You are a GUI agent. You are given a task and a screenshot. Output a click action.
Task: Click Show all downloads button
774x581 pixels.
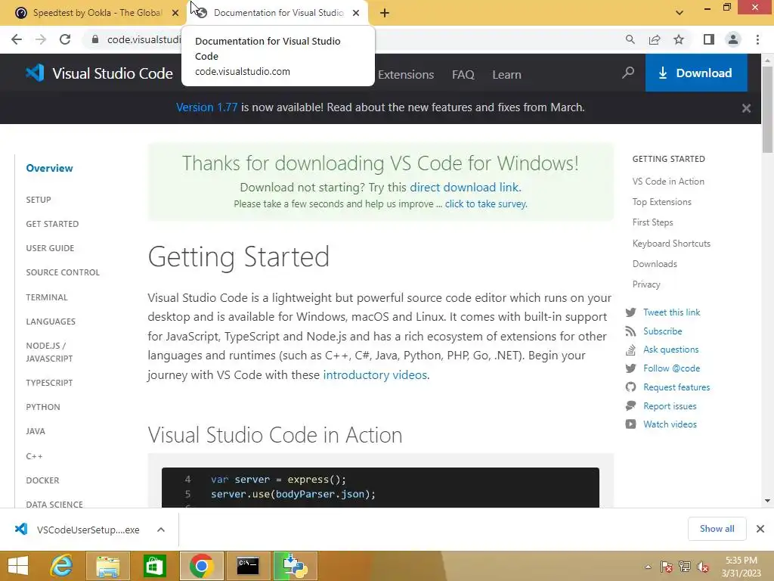pyautogui.click(x=717, y=529)
